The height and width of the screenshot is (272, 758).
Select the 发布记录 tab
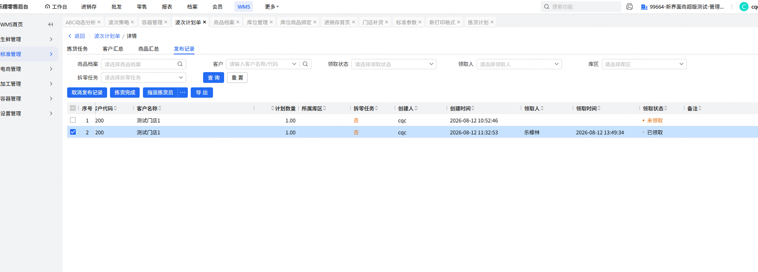(x=184, y=49)
